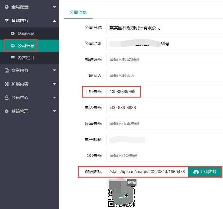Screen dimensions: 223x209
Task: Click the sliders icon beside 基础内容
Action: pyautogui.click(x=7, y=21)
